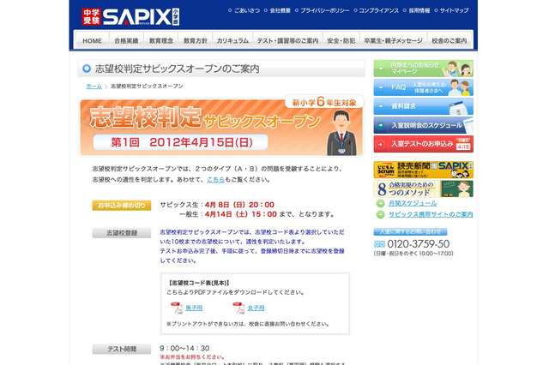Click the 【志望校コード表(見本)】 heading
549x365 pixels.
(199, 283)
